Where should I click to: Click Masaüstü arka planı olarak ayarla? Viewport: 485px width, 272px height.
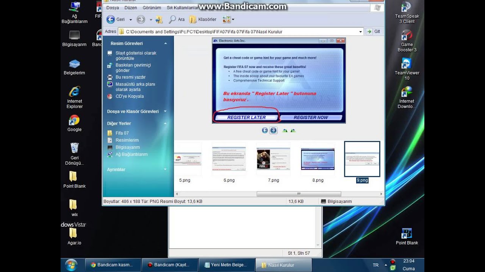tap(135, 87)
